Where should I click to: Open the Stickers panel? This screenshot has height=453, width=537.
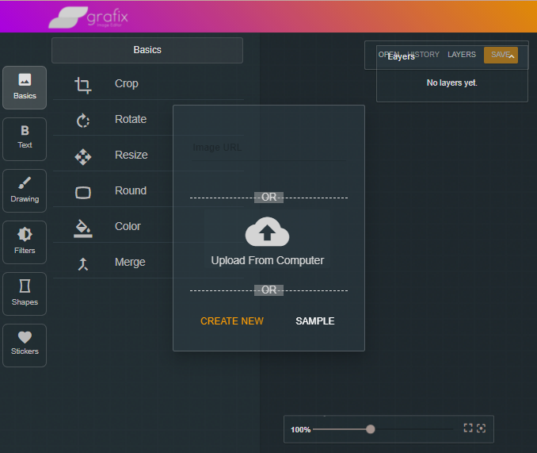click(x=25, y=344)
